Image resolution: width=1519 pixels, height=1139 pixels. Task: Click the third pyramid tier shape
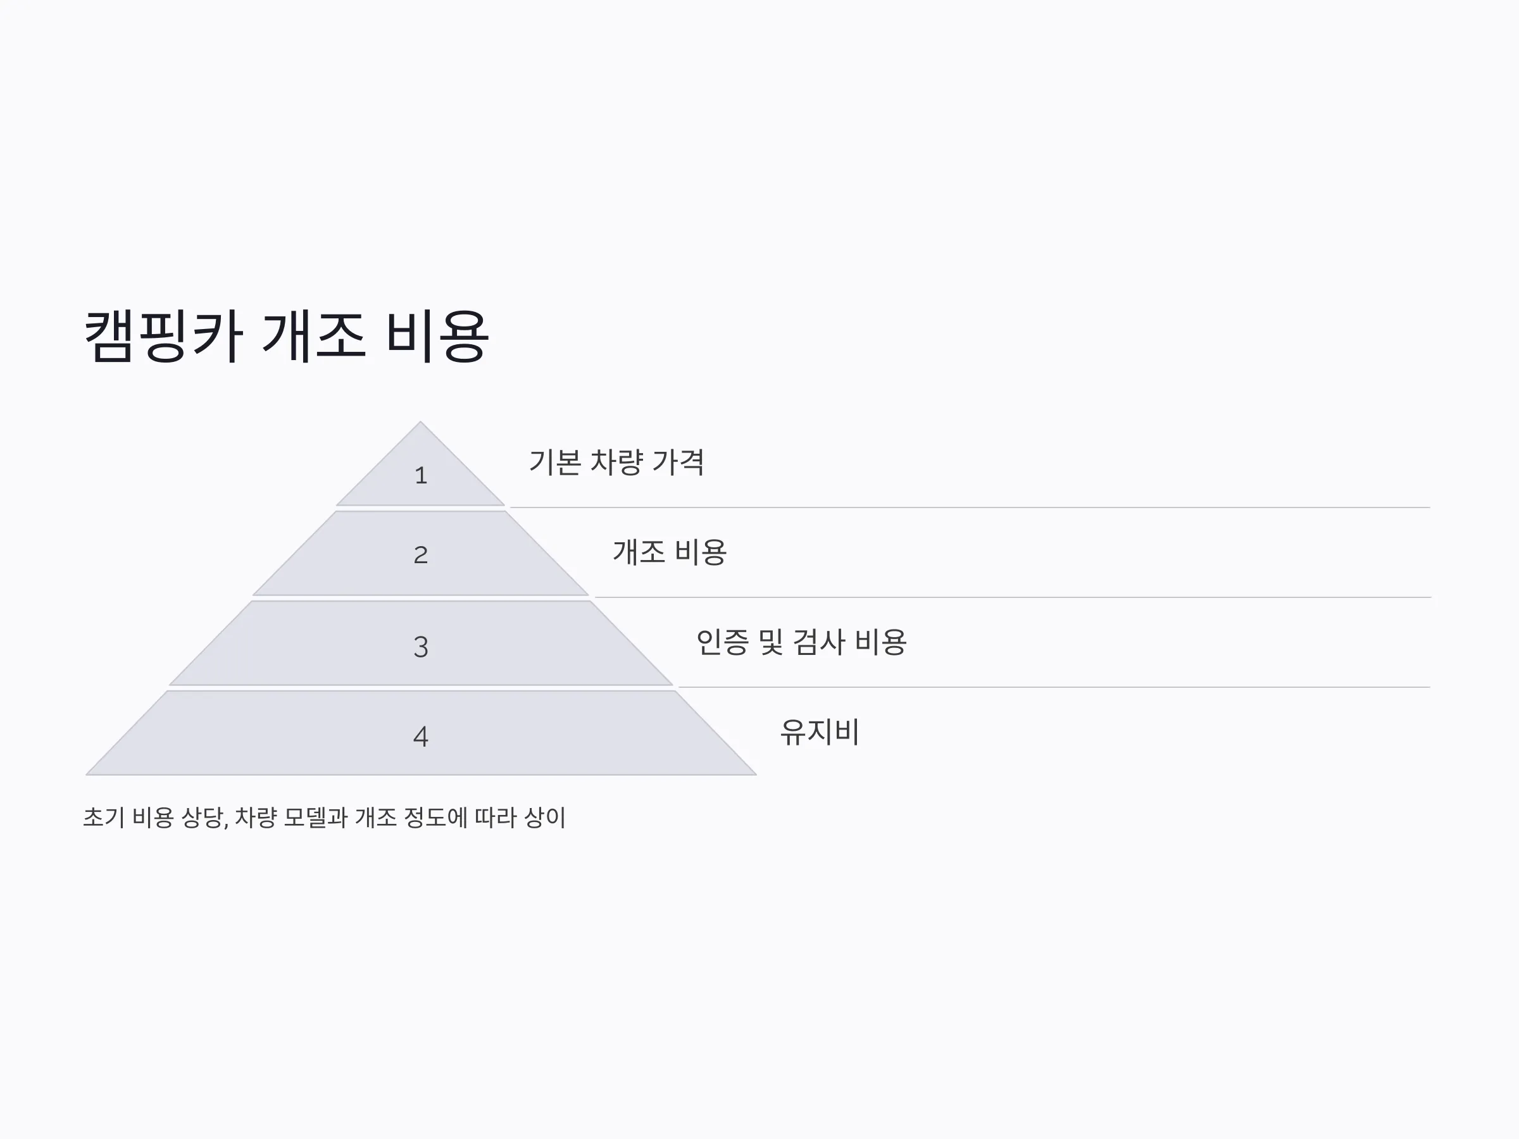(x=420, y=644)
